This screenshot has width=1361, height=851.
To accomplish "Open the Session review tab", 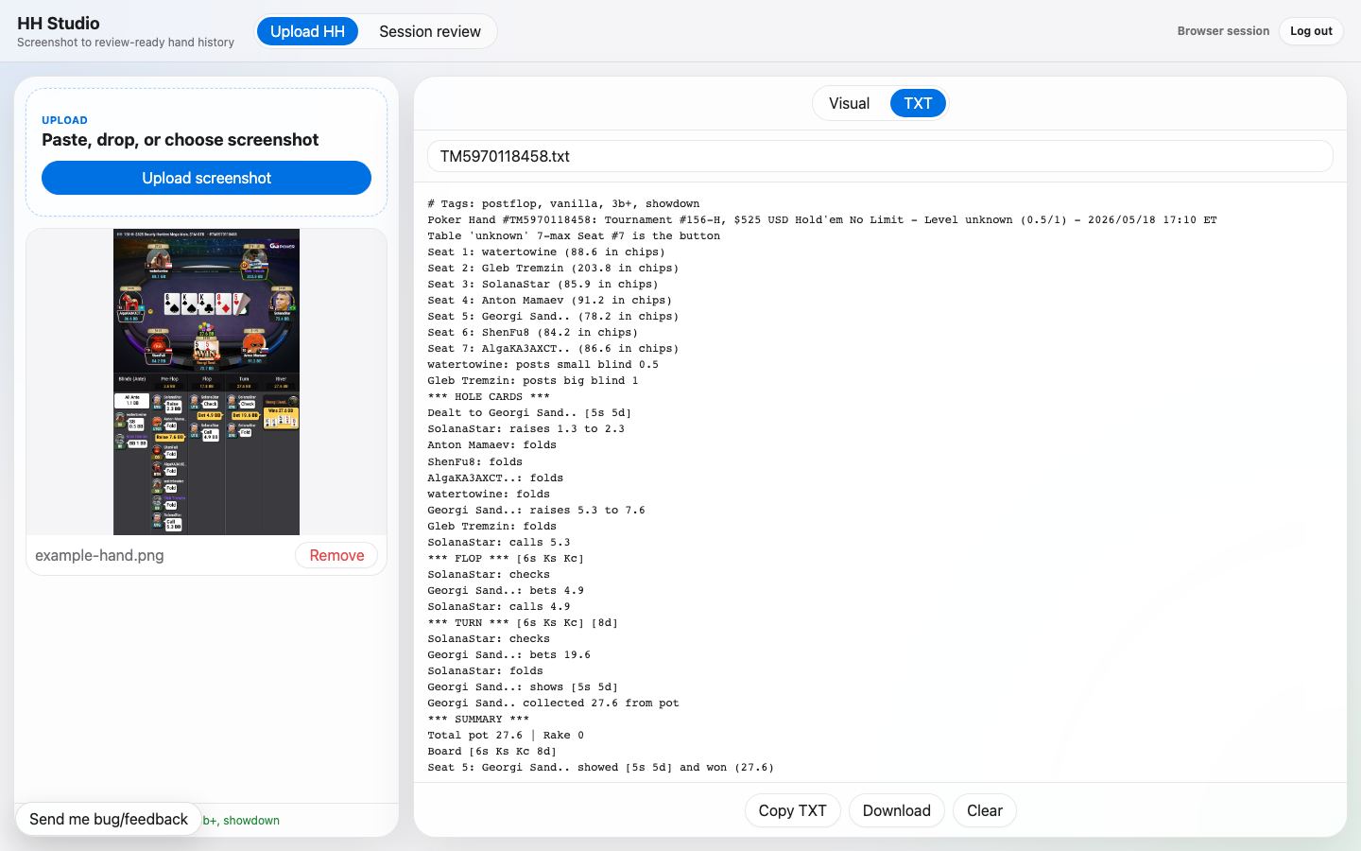I will [x=430, y=31].
